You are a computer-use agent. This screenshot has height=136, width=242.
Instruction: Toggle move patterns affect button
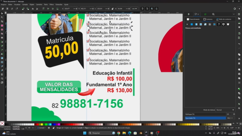coord(156,9)
